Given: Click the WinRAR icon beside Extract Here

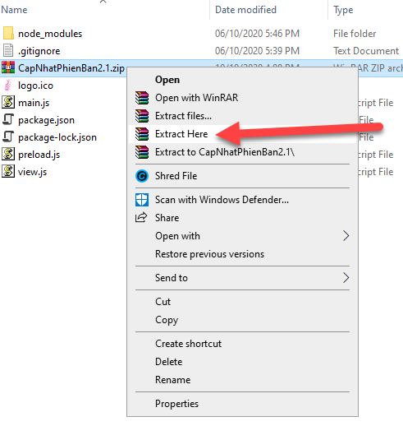Looking at the screenshot, I should coord(142,134).
